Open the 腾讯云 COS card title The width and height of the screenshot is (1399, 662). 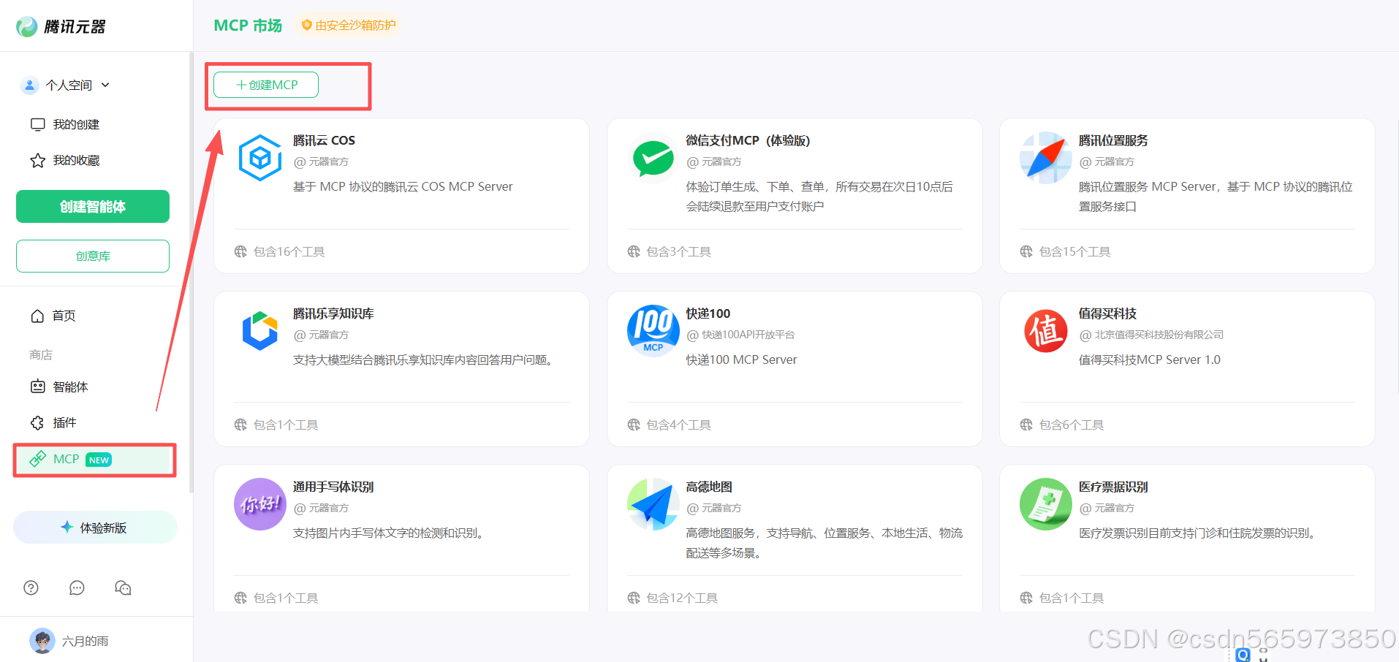[324, 140]
